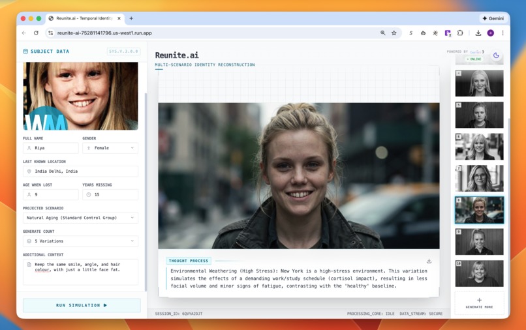Click the address bar URL

pos(104,33)
